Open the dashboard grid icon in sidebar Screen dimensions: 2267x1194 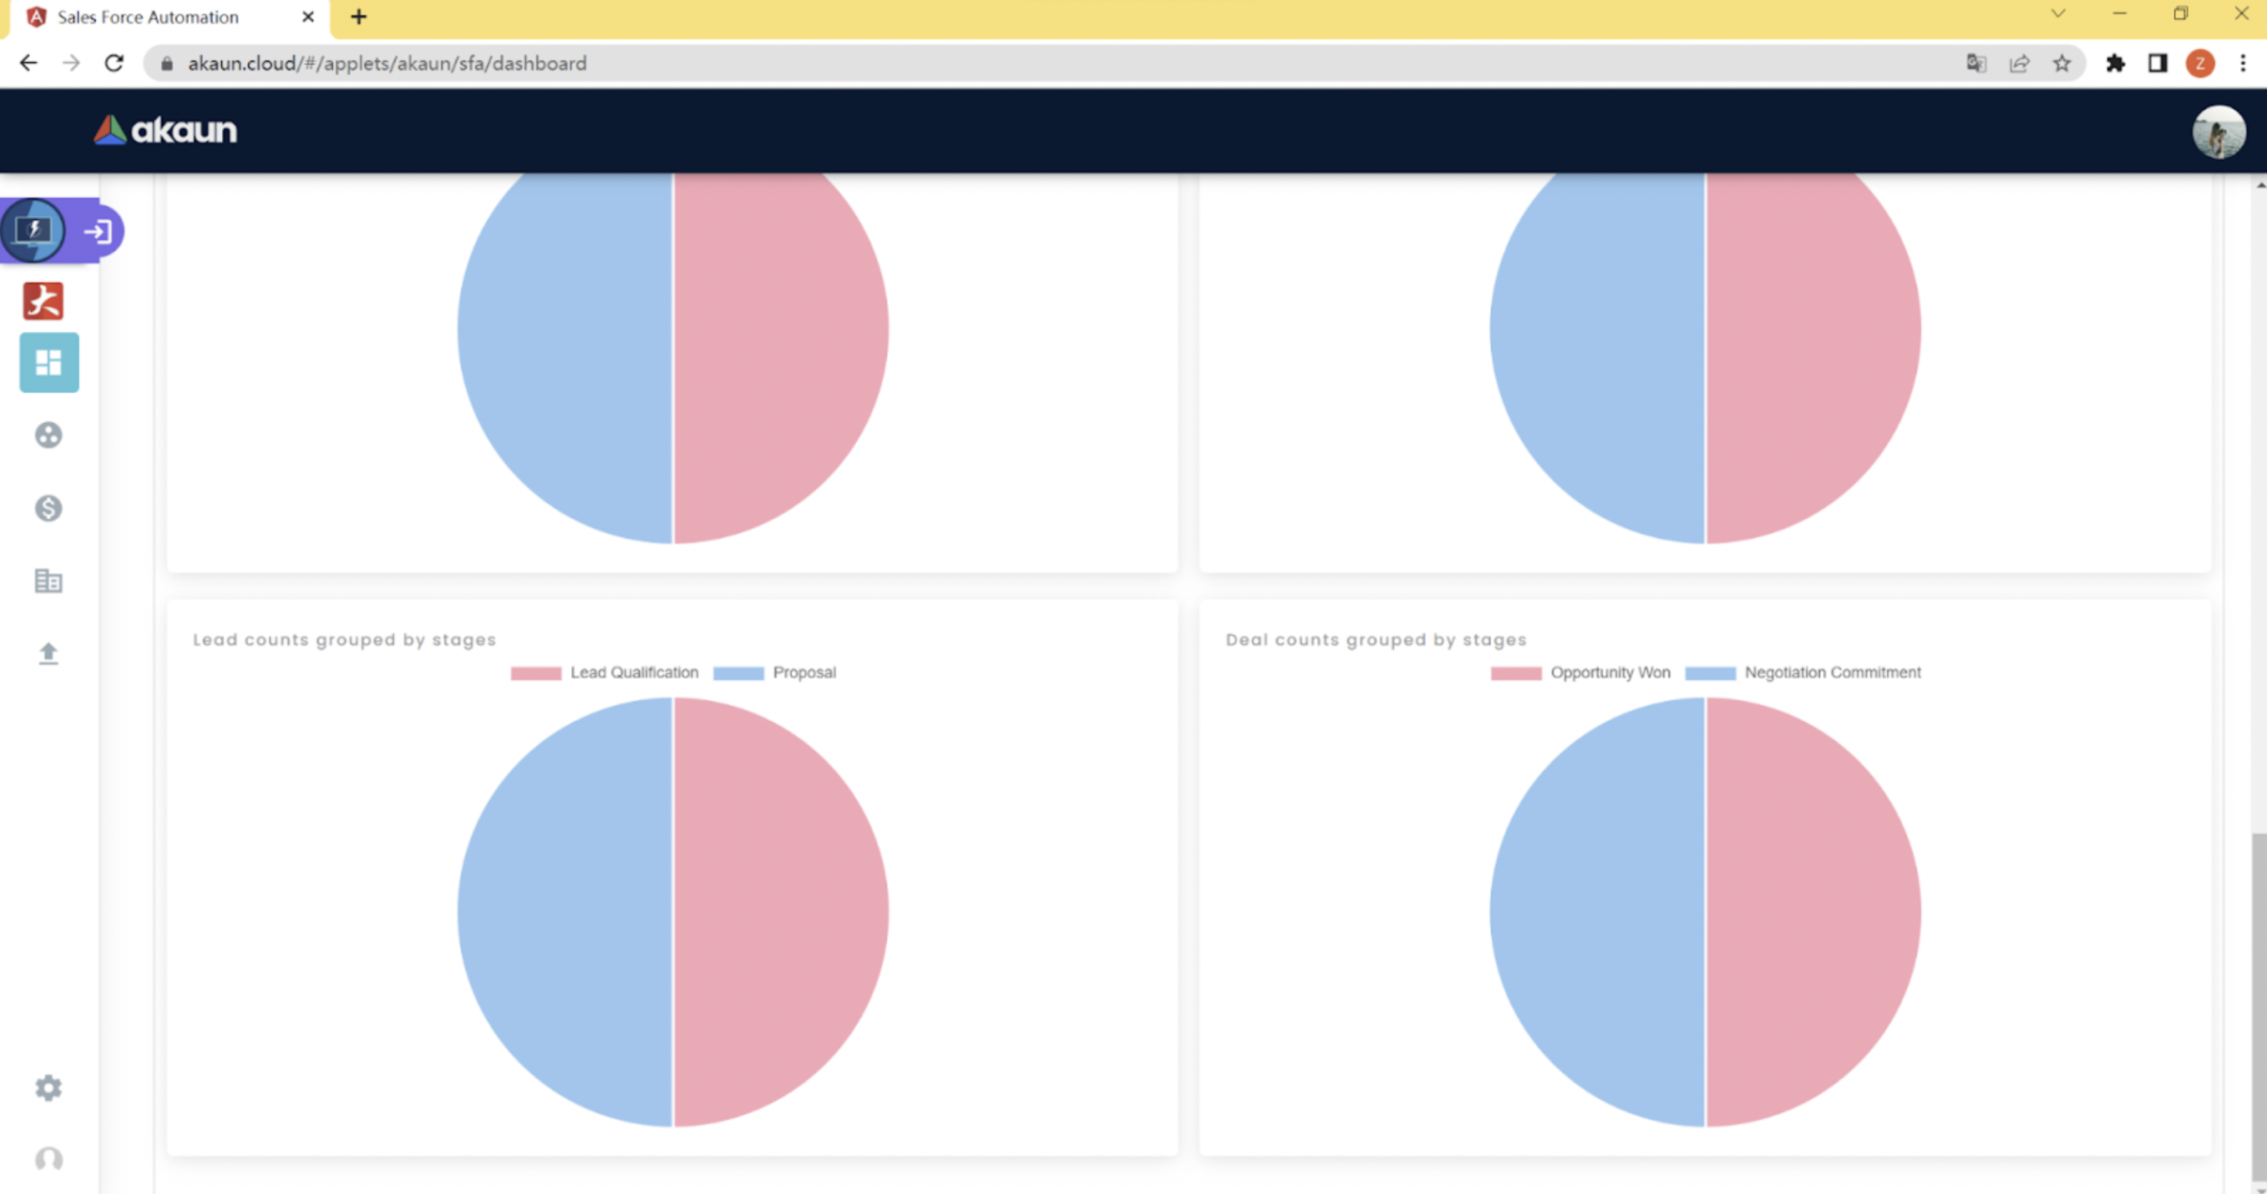tap(49, 363)
